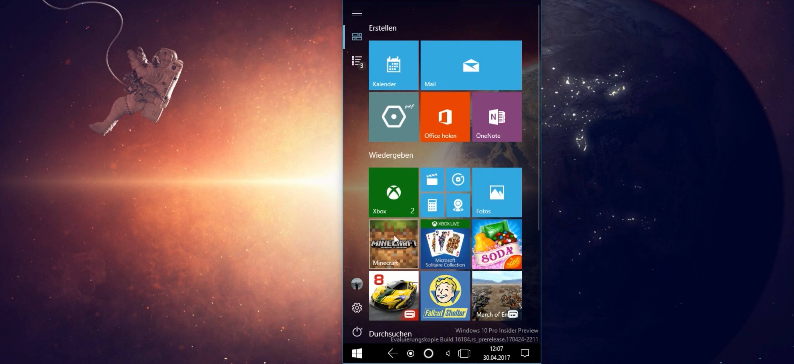The width and height of the screenshot is (794, 364).
Task: Switch to all apps list view
Action: pos(357,61)
